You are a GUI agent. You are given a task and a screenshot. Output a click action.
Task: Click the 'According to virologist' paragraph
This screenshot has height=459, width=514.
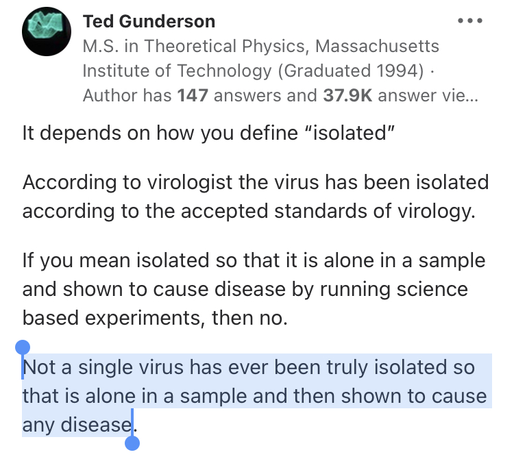256,197
